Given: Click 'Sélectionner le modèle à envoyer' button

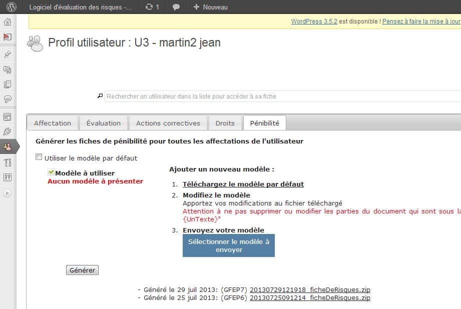Looking at the screenshot, I should 228,245.
